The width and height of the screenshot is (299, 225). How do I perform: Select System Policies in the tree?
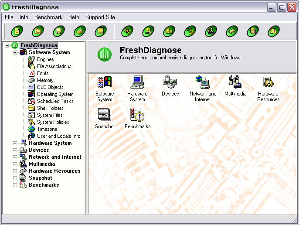point(53,122)
